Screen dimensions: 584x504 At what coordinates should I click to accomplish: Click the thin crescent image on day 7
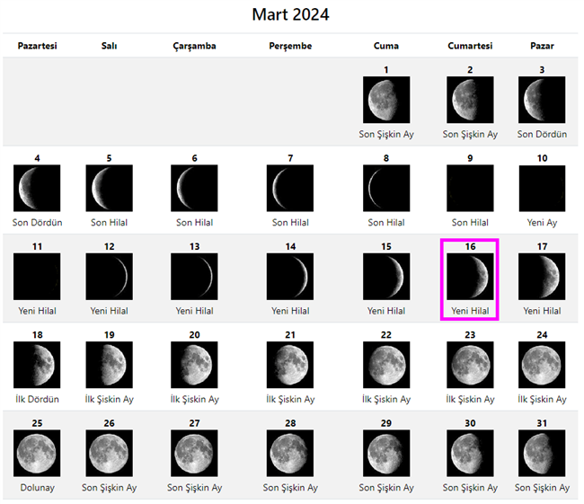click(x=290, y=188)
